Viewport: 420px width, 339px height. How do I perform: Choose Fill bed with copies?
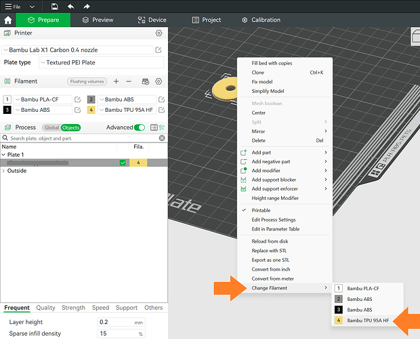[x=272, y=63]
